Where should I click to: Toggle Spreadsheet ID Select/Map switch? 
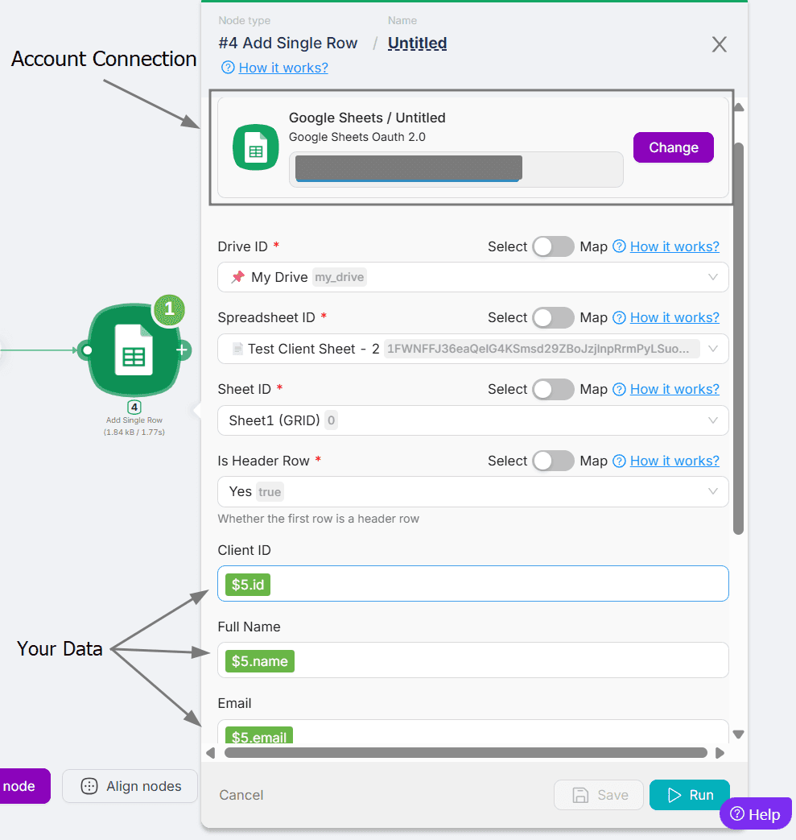553,318
